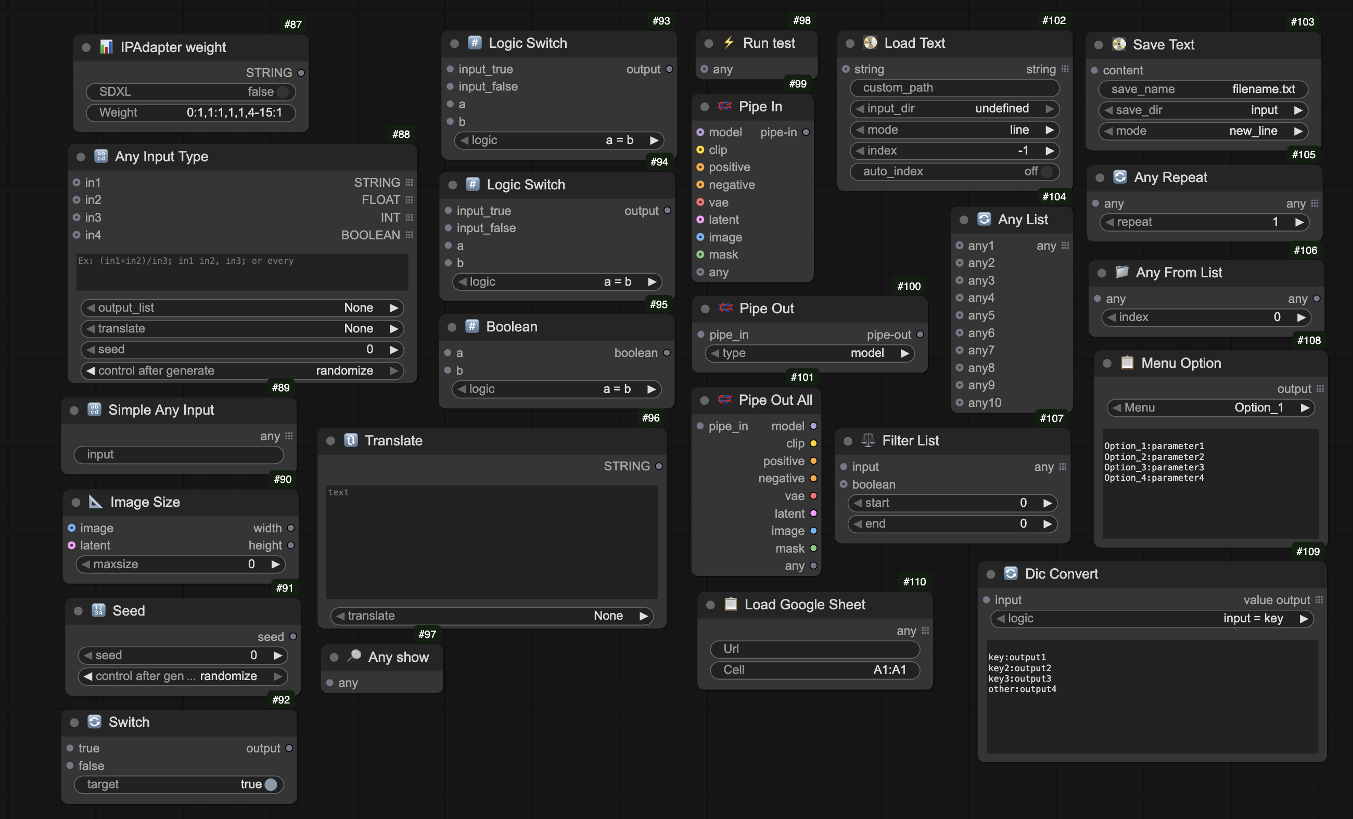
Task: Click the Translate node icon
Action: [351, 440]
